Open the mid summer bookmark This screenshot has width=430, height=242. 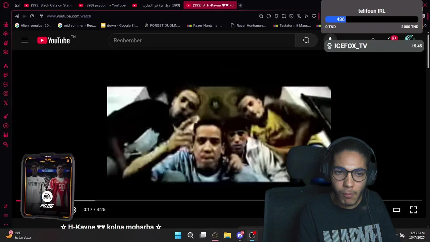(x=77, y=26)
